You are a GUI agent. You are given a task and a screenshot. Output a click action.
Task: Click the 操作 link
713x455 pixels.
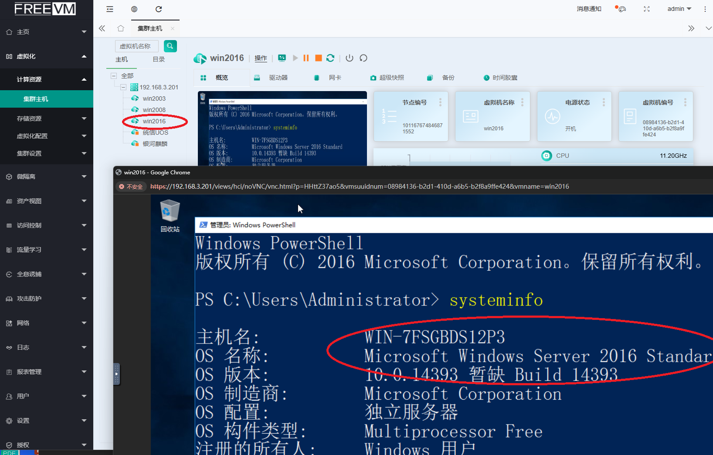[x=261, y=58]
